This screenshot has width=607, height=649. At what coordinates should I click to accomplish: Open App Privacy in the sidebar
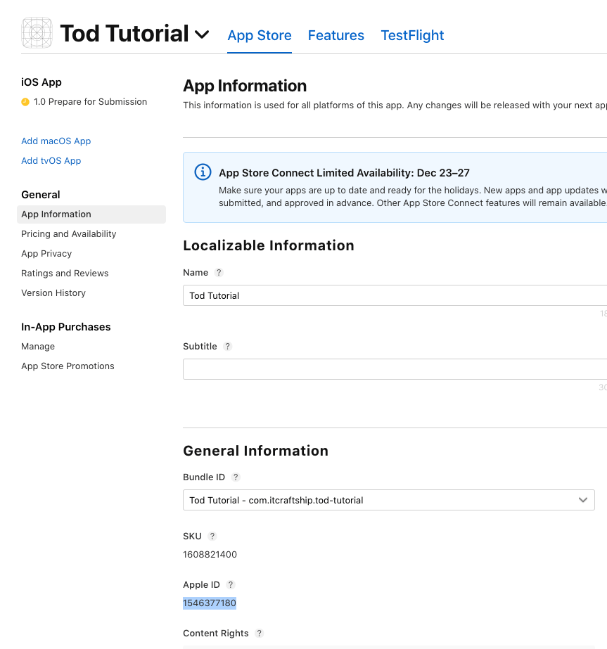click(46, 254)
